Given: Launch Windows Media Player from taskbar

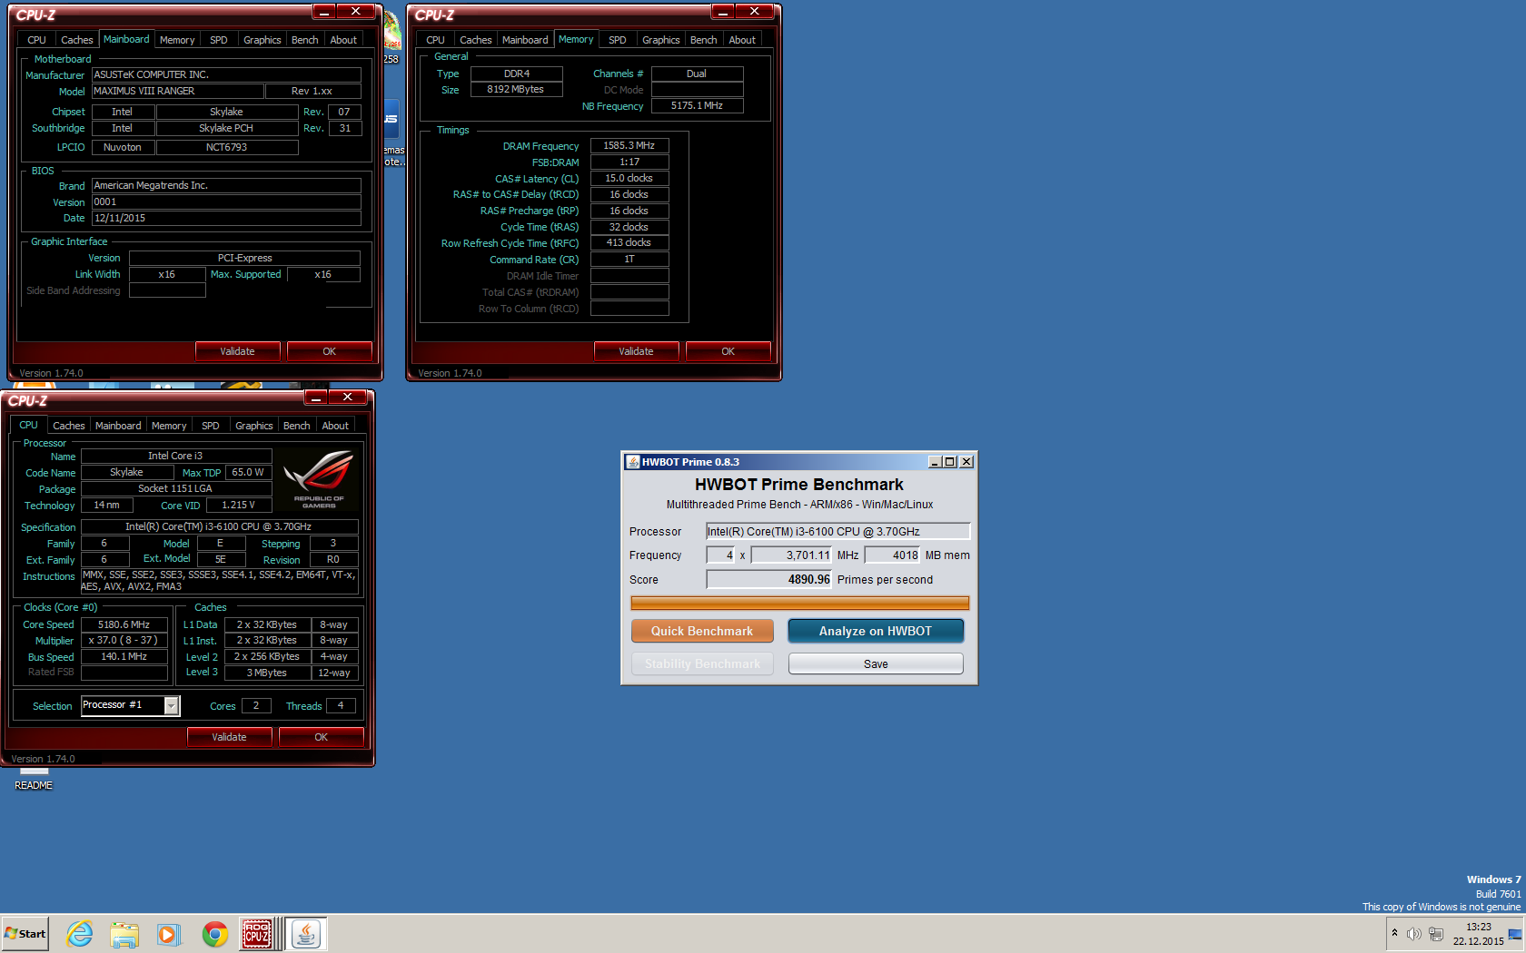Looking at the screenshot, I should (x=169, y=934).
